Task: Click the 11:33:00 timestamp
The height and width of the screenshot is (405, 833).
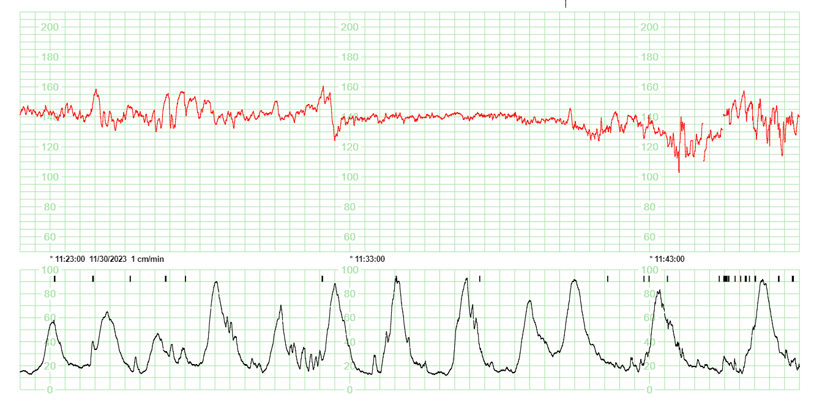Action: click(370, 259)
